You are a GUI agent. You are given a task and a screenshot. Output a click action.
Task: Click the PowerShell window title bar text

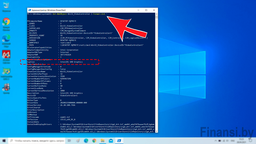[x=48, y=10]
